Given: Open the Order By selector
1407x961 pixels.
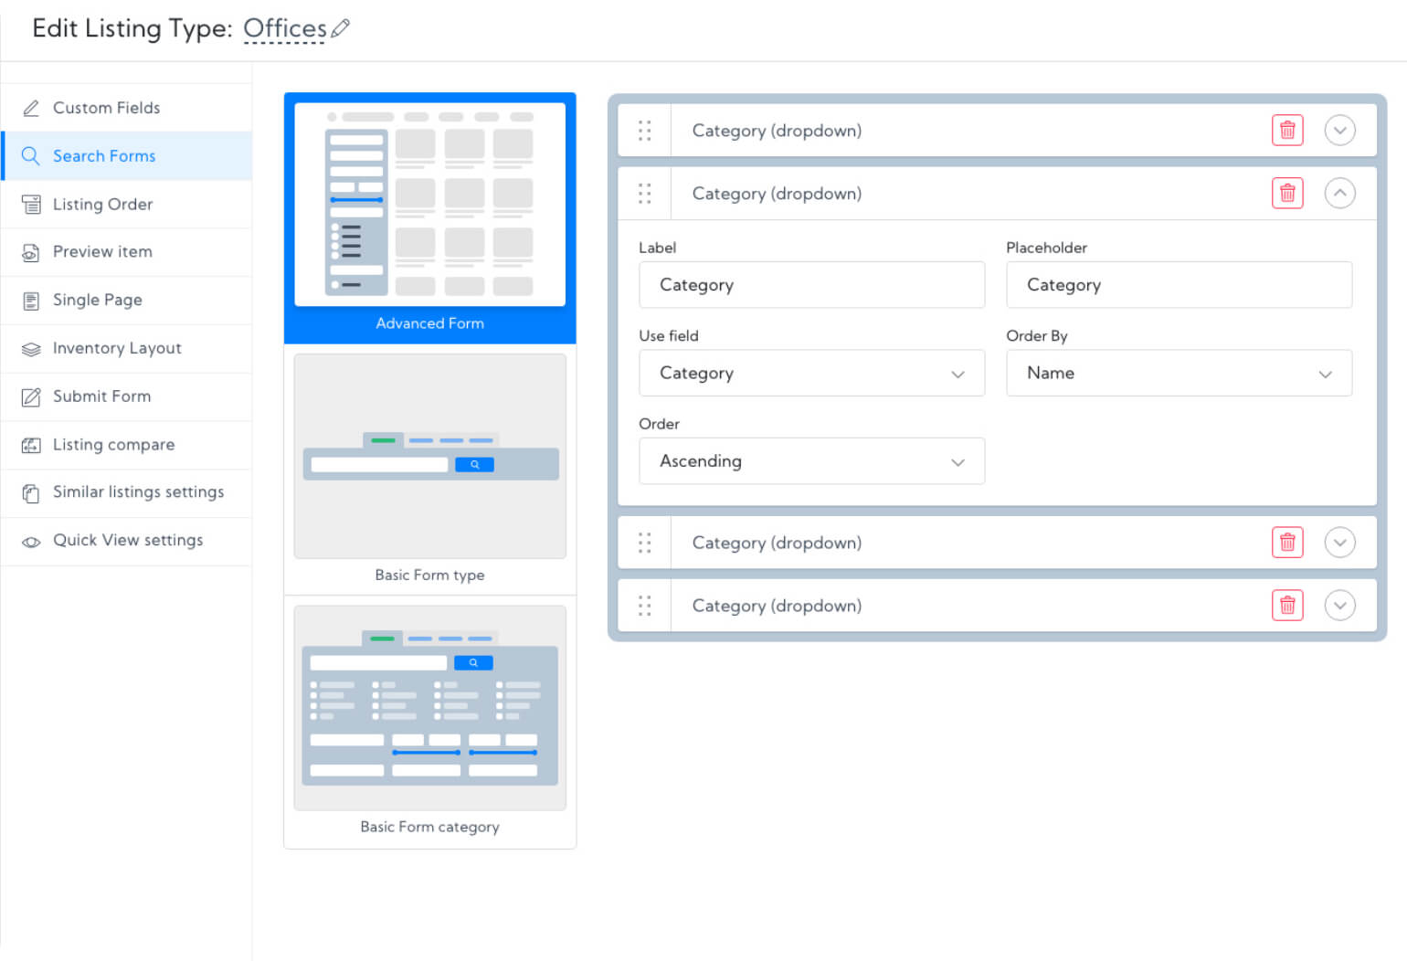Looking at the screenshot, I should (1179, 373).
